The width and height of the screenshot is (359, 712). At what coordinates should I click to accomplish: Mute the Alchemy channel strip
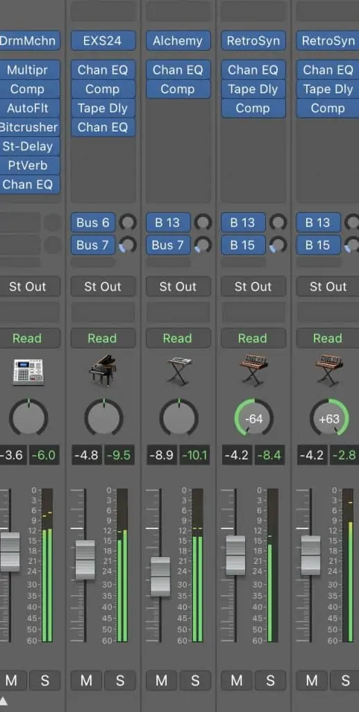coord(161,680)
